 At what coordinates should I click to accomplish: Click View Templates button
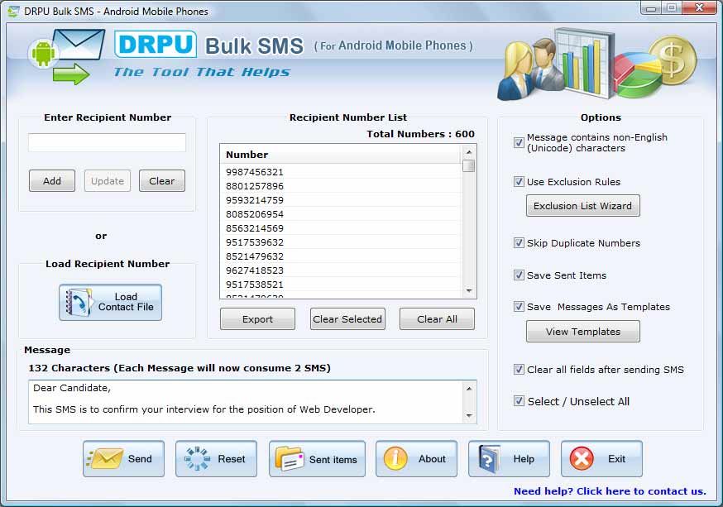tap(583, 332)
